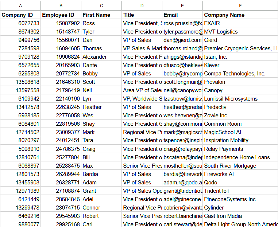Select the "VP Sales & Mar" title cell
Viewport: 278px width, 227px height.
pyautogui.click(x=142, y=48)
